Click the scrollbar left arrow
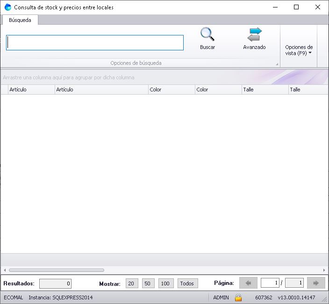 5,270
